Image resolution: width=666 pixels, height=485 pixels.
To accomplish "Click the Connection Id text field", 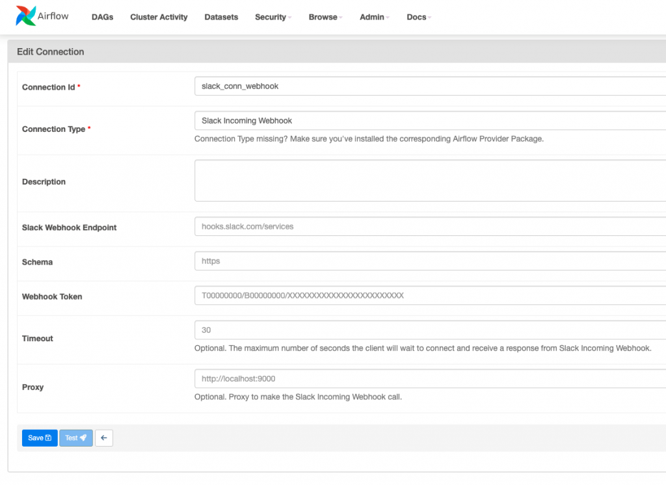I will tap(429, 86).
